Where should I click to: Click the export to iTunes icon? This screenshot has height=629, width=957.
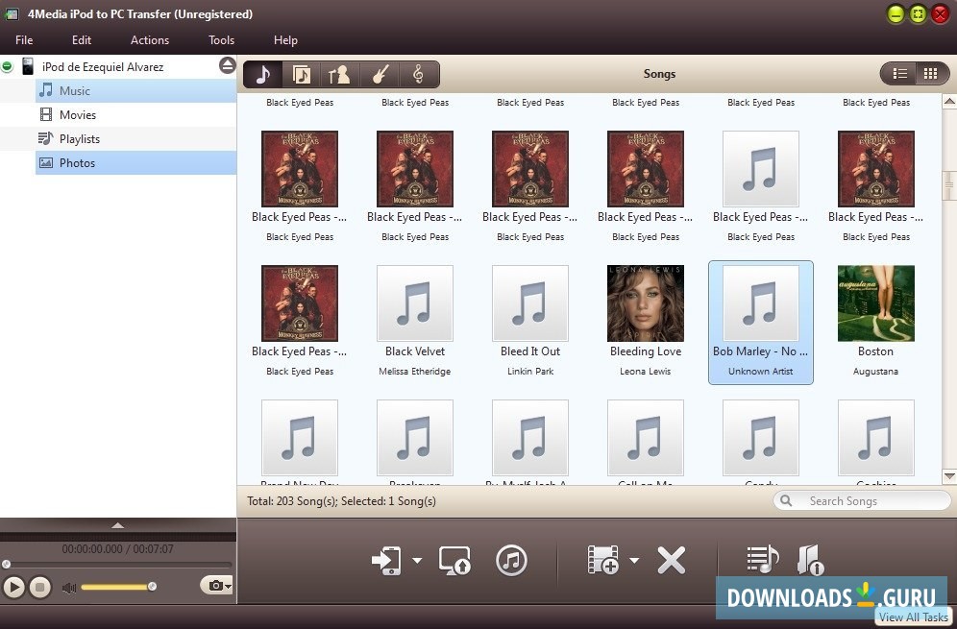pyautogui.click(x=511, y=560)
